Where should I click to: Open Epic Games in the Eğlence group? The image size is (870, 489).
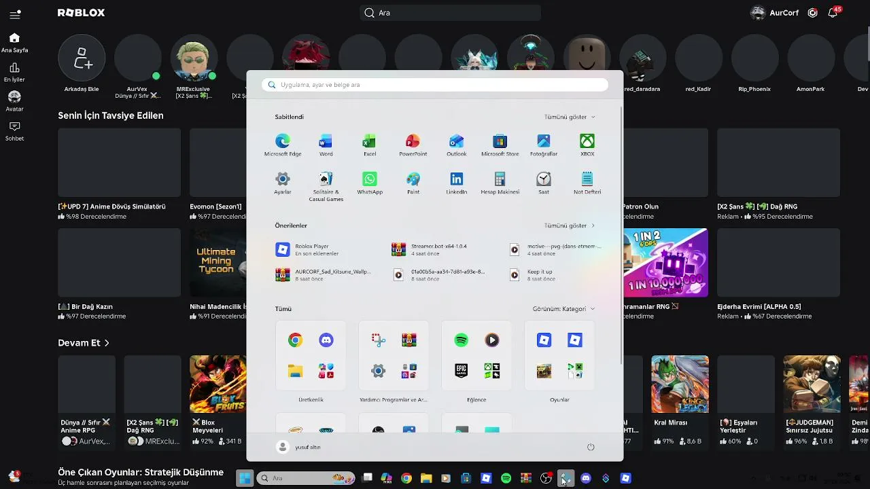[x=462, y=371]
